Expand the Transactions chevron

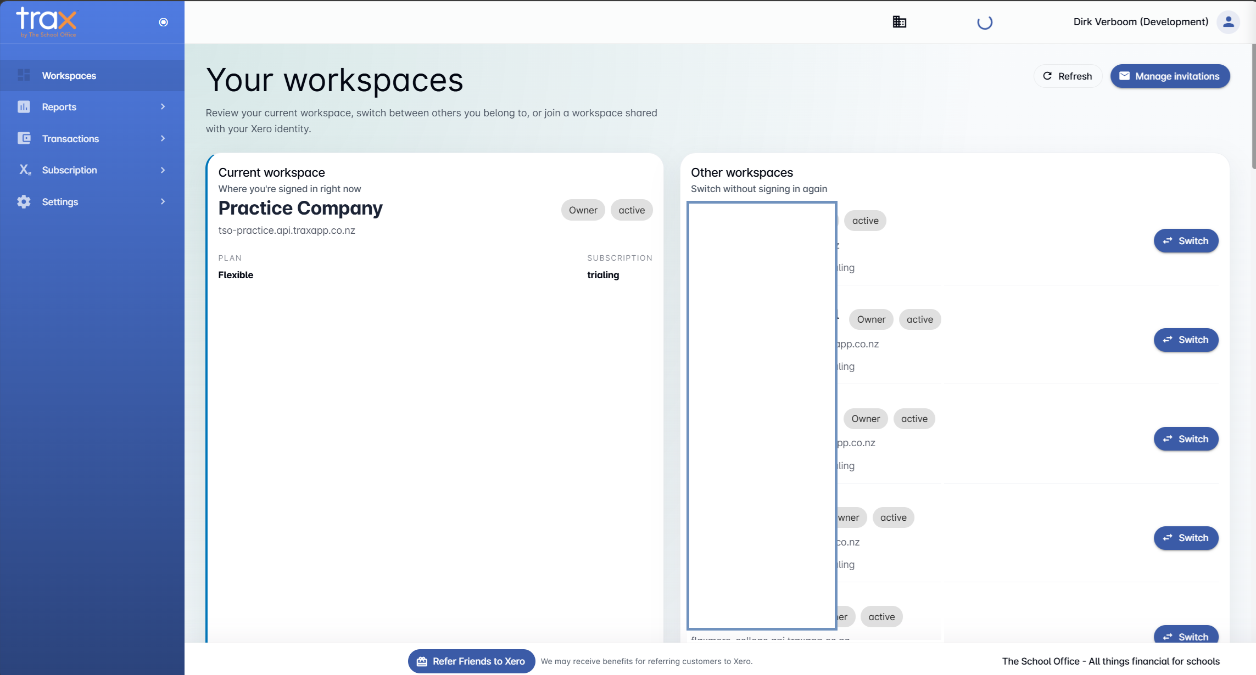(163, 138)
